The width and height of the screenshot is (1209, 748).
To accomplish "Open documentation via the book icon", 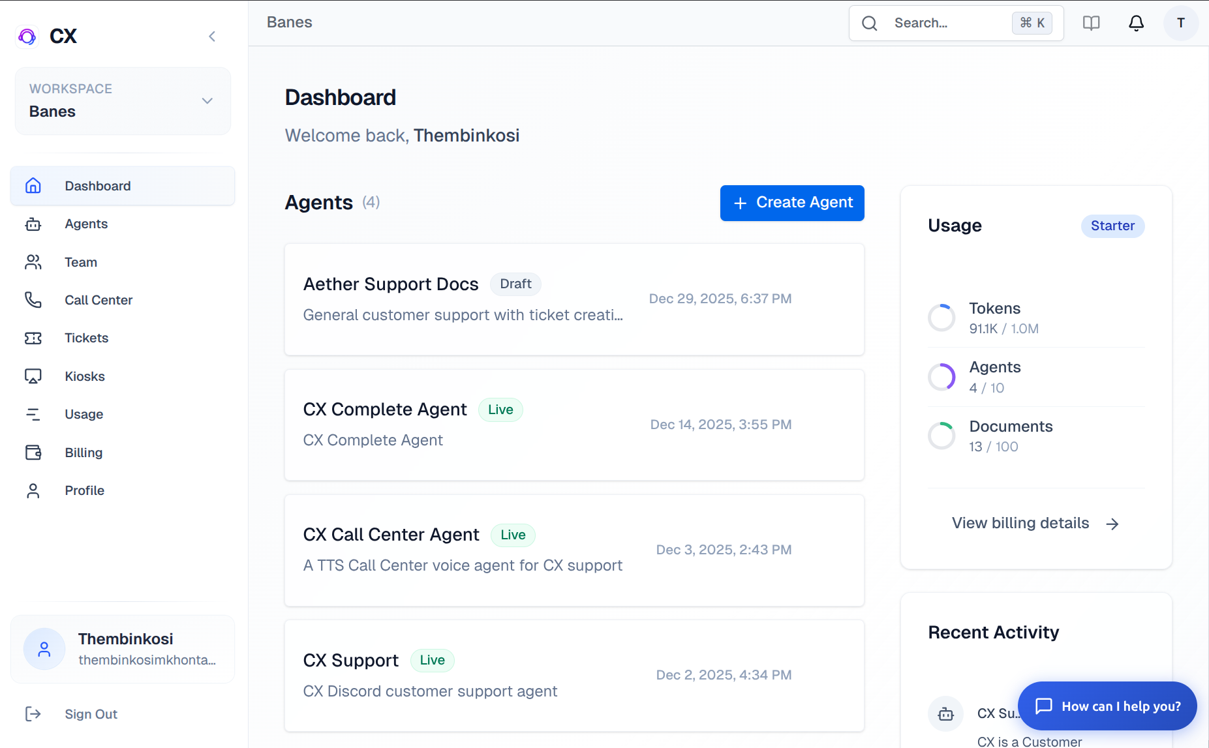I will tap(1091, 23).
